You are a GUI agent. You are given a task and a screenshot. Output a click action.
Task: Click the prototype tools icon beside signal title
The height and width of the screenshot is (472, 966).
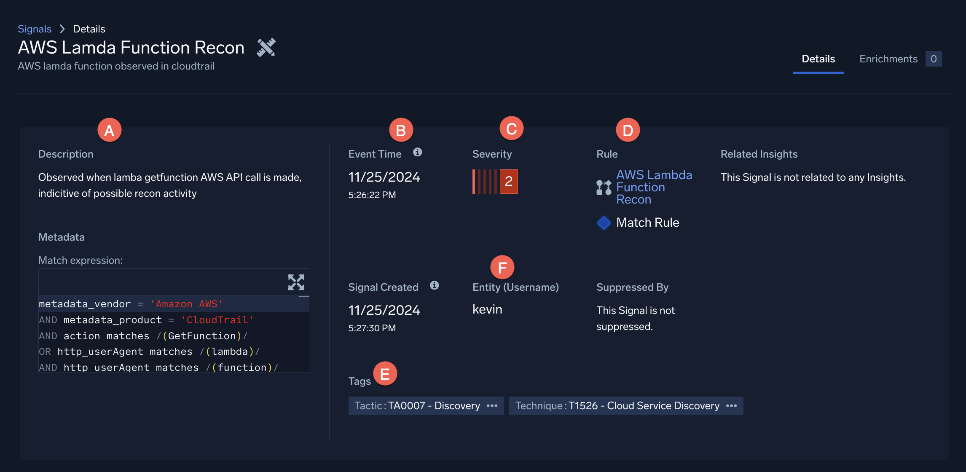pos(266,47)
